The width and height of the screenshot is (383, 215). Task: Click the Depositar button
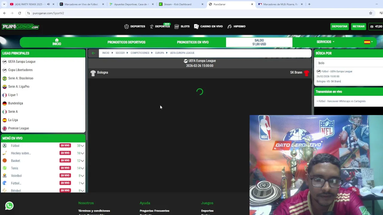point(339,26)
